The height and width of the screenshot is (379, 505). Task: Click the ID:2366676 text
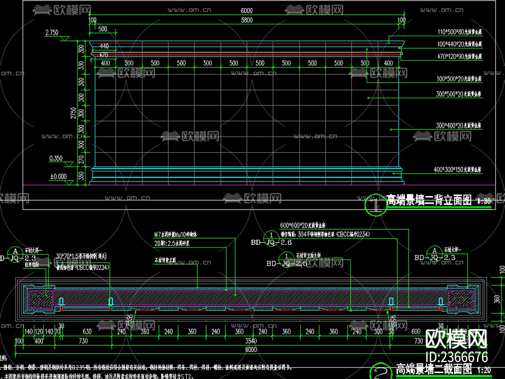click(457, 357)
